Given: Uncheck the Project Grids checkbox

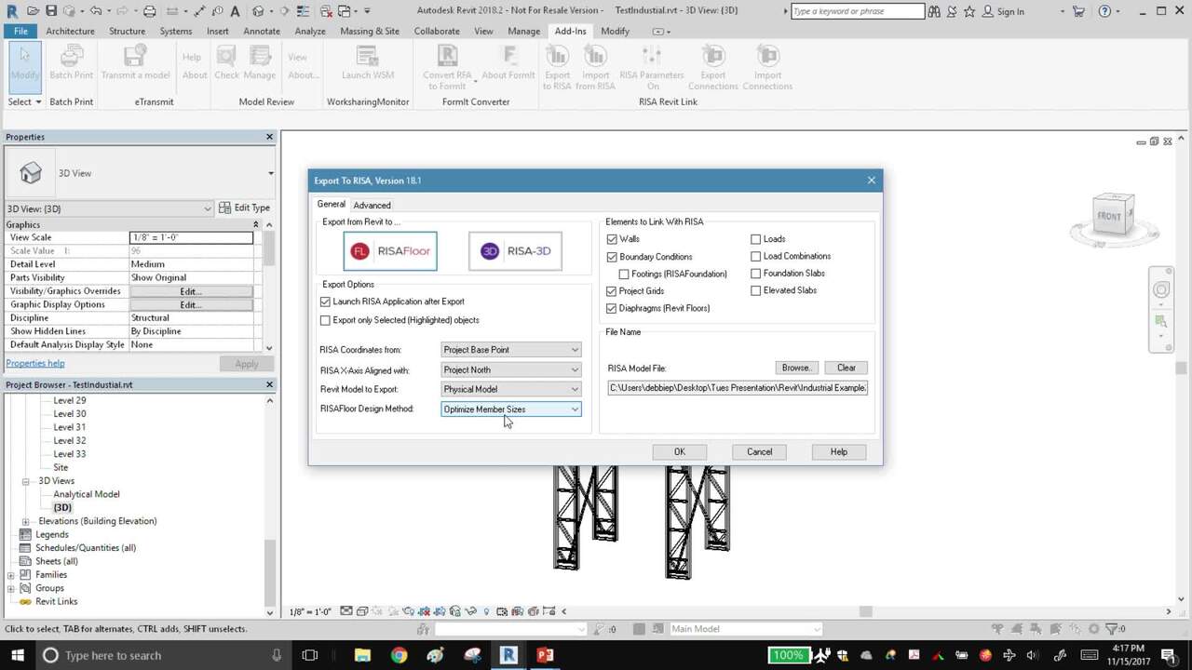Looking at the screenshot, I should click(x=612, y=291).
